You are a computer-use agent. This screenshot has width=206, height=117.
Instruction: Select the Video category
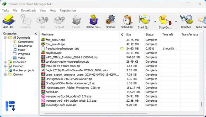point(21,58)
